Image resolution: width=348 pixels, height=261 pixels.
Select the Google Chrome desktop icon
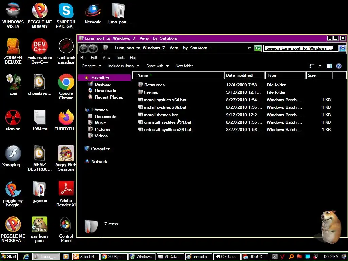pyautogui.click(x=66, y=87)
